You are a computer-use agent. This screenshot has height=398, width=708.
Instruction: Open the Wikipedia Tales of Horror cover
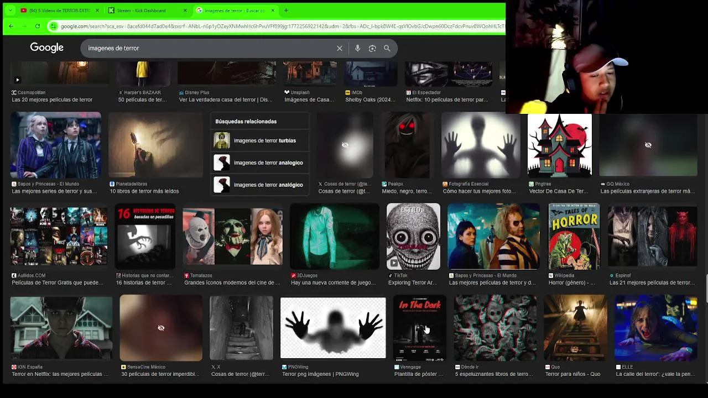point(574,236)
